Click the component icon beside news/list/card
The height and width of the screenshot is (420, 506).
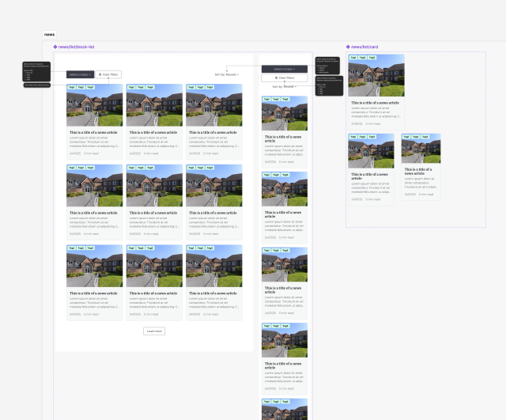tap(348, 47)
